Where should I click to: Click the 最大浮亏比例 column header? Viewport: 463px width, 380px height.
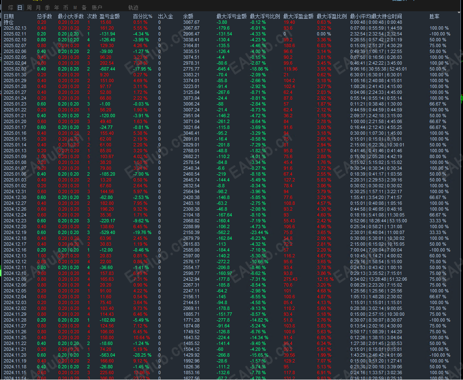265,17
